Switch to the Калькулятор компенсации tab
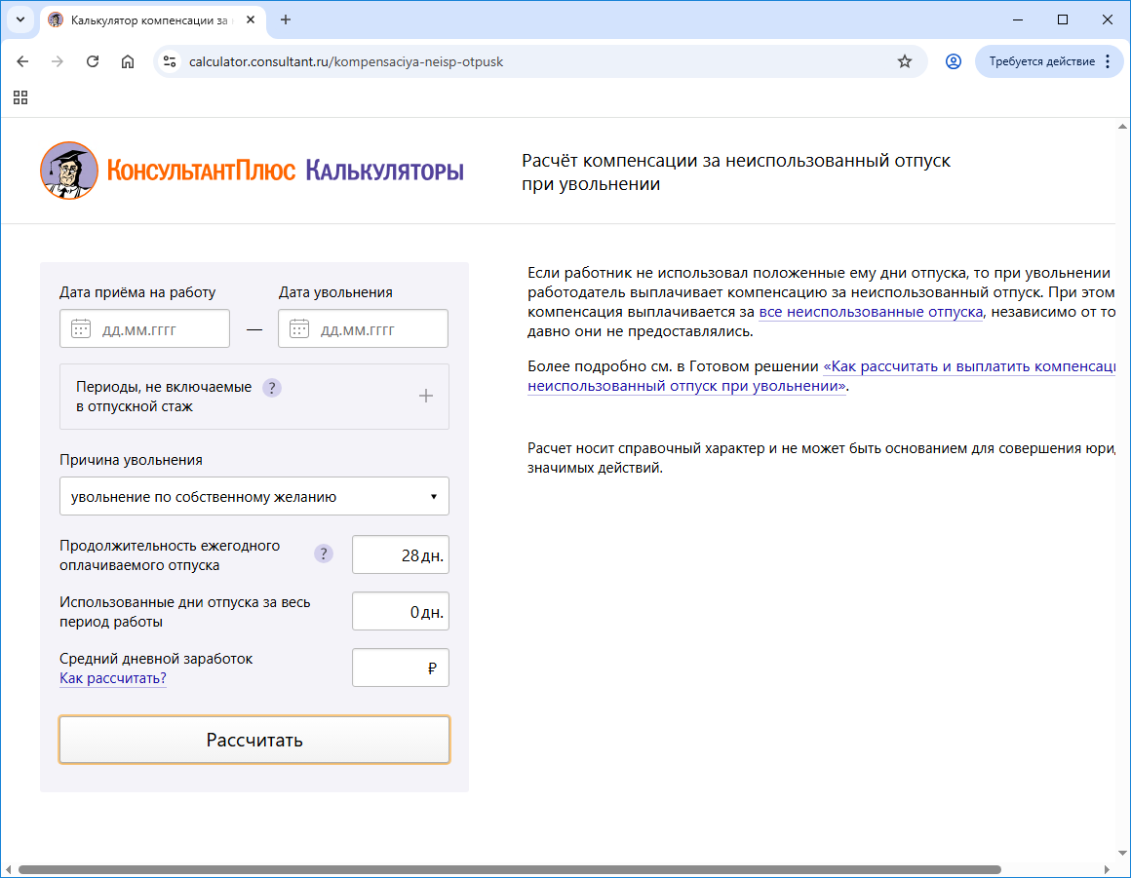 [146, 19]
